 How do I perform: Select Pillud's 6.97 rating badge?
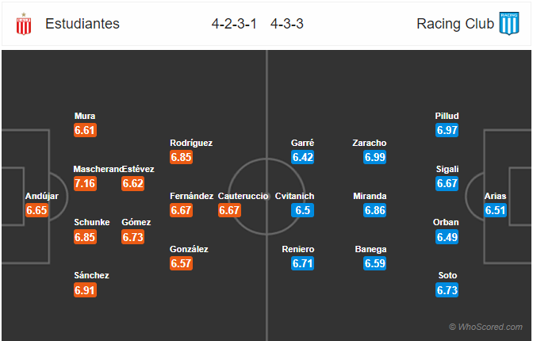tap(447, 130)
